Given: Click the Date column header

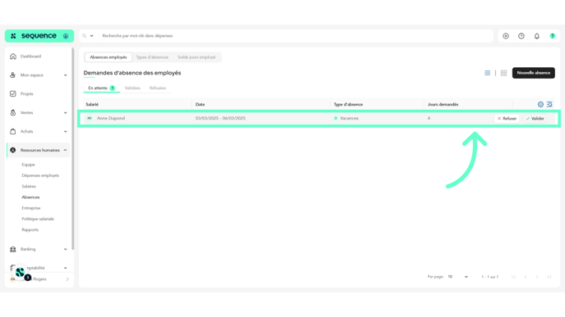Looking at the screenshot, I should [x=200, y=104].
